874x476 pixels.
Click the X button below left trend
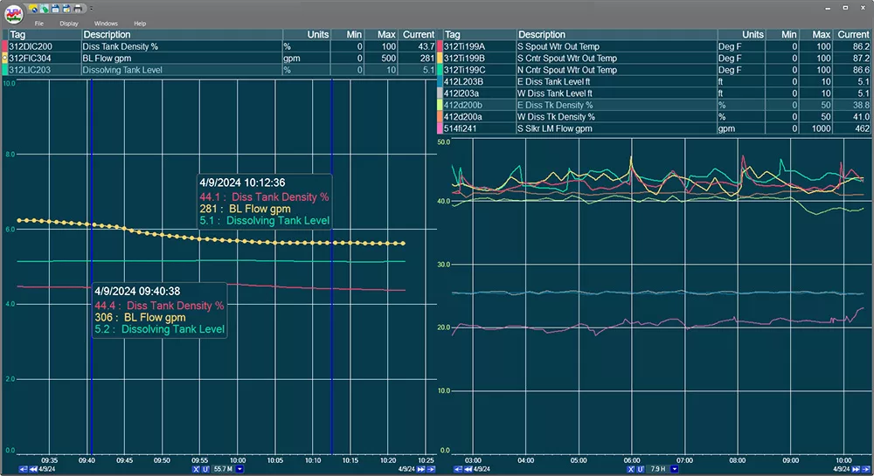tap(196, 469)
